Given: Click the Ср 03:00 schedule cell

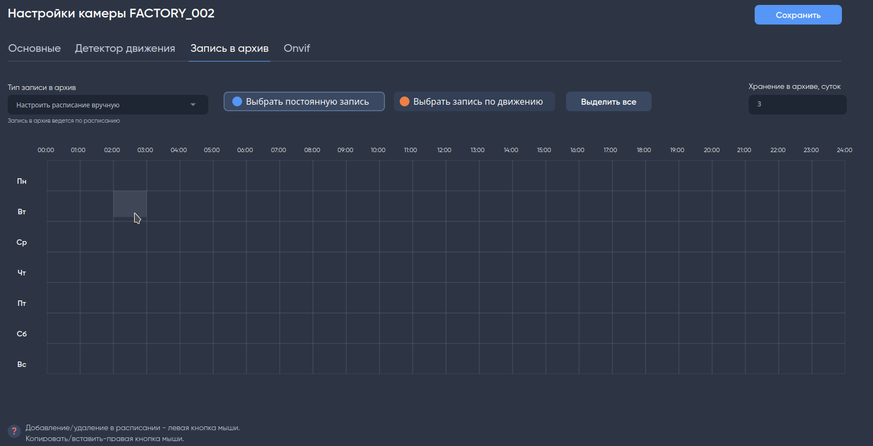Looking at the screenshot, I should pyautogui.click(x=163, y=237).
